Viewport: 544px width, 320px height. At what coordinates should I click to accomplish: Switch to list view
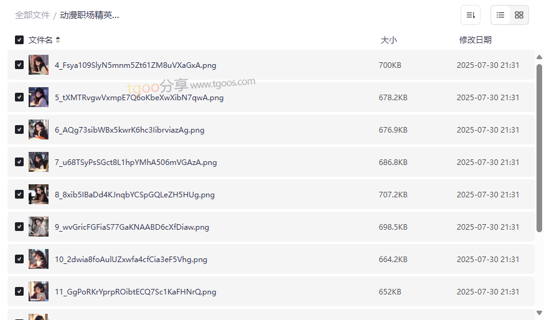[500, 15]
